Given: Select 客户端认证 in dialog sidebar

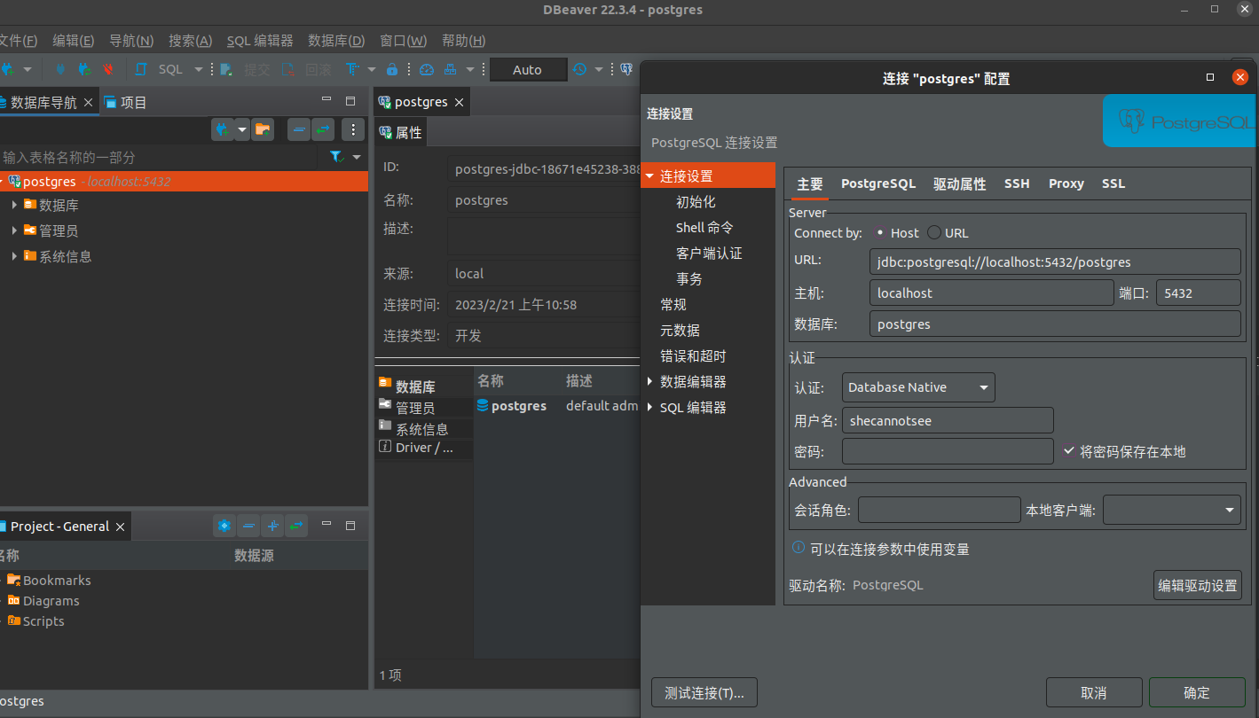Looking at the screenshot, I should click(x=709, y=253).
